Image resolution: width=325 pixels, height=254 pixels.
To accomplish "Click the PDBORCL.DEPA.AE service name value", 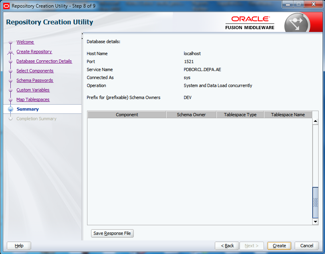I will click(x=202, y=69).
